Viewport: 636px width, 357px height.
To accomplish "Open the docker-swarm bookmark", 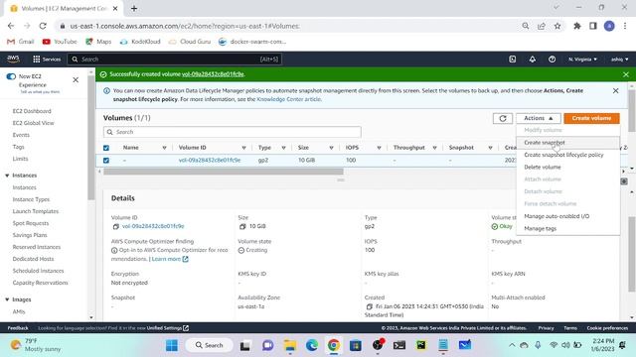I will point(252,42).
